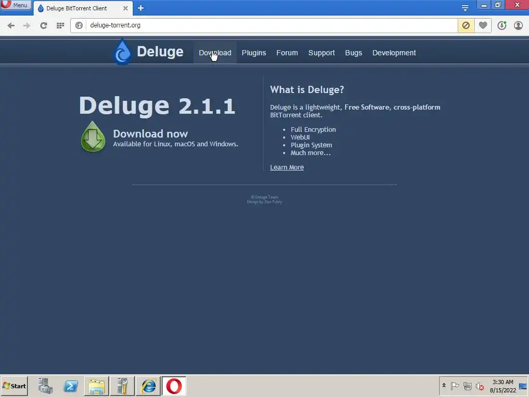The width and height of the screenshot is (529, 397).
Task: Open the Support navigation item
Action: (321, 53)
